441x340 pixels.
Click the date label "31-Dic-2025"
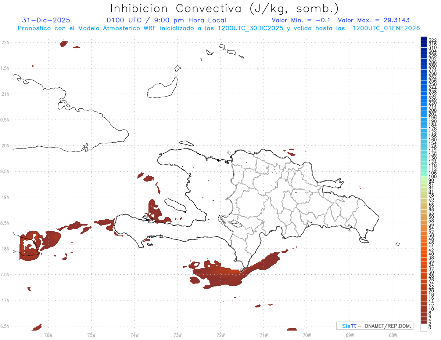pos(46,20)
